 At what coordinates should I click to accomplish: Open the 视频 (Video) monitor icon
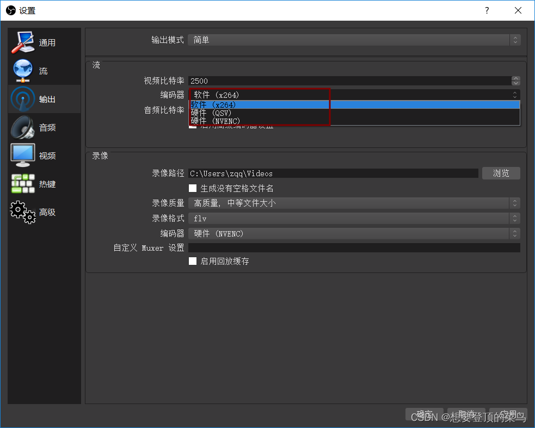(x=23, y=156)
